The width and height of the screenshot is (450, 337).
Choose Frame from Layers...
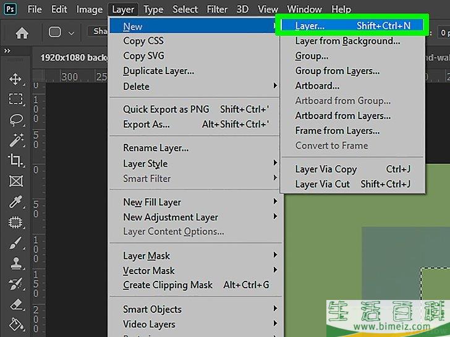(352, 130)
